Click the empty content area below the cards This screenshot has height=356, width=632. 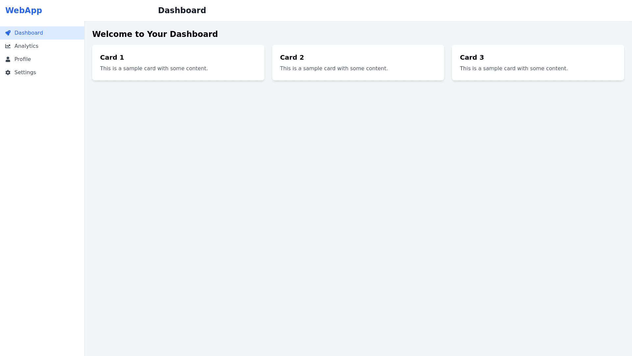pos(358,214)
